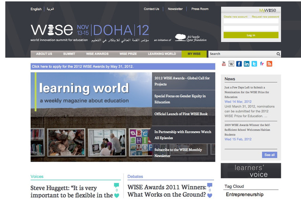The width and height of the screenshot is (301, 200).
Task: Open the YouTube social icon
Action: (x=224, y=64)
